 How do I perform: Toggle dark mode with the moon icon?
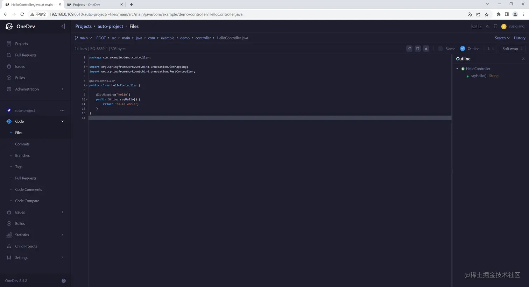coord(488,26)
